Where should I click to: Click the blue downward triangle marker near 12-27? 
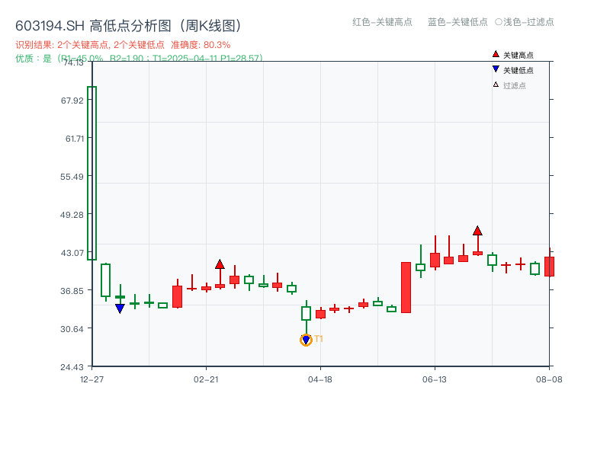click(120, 306)
